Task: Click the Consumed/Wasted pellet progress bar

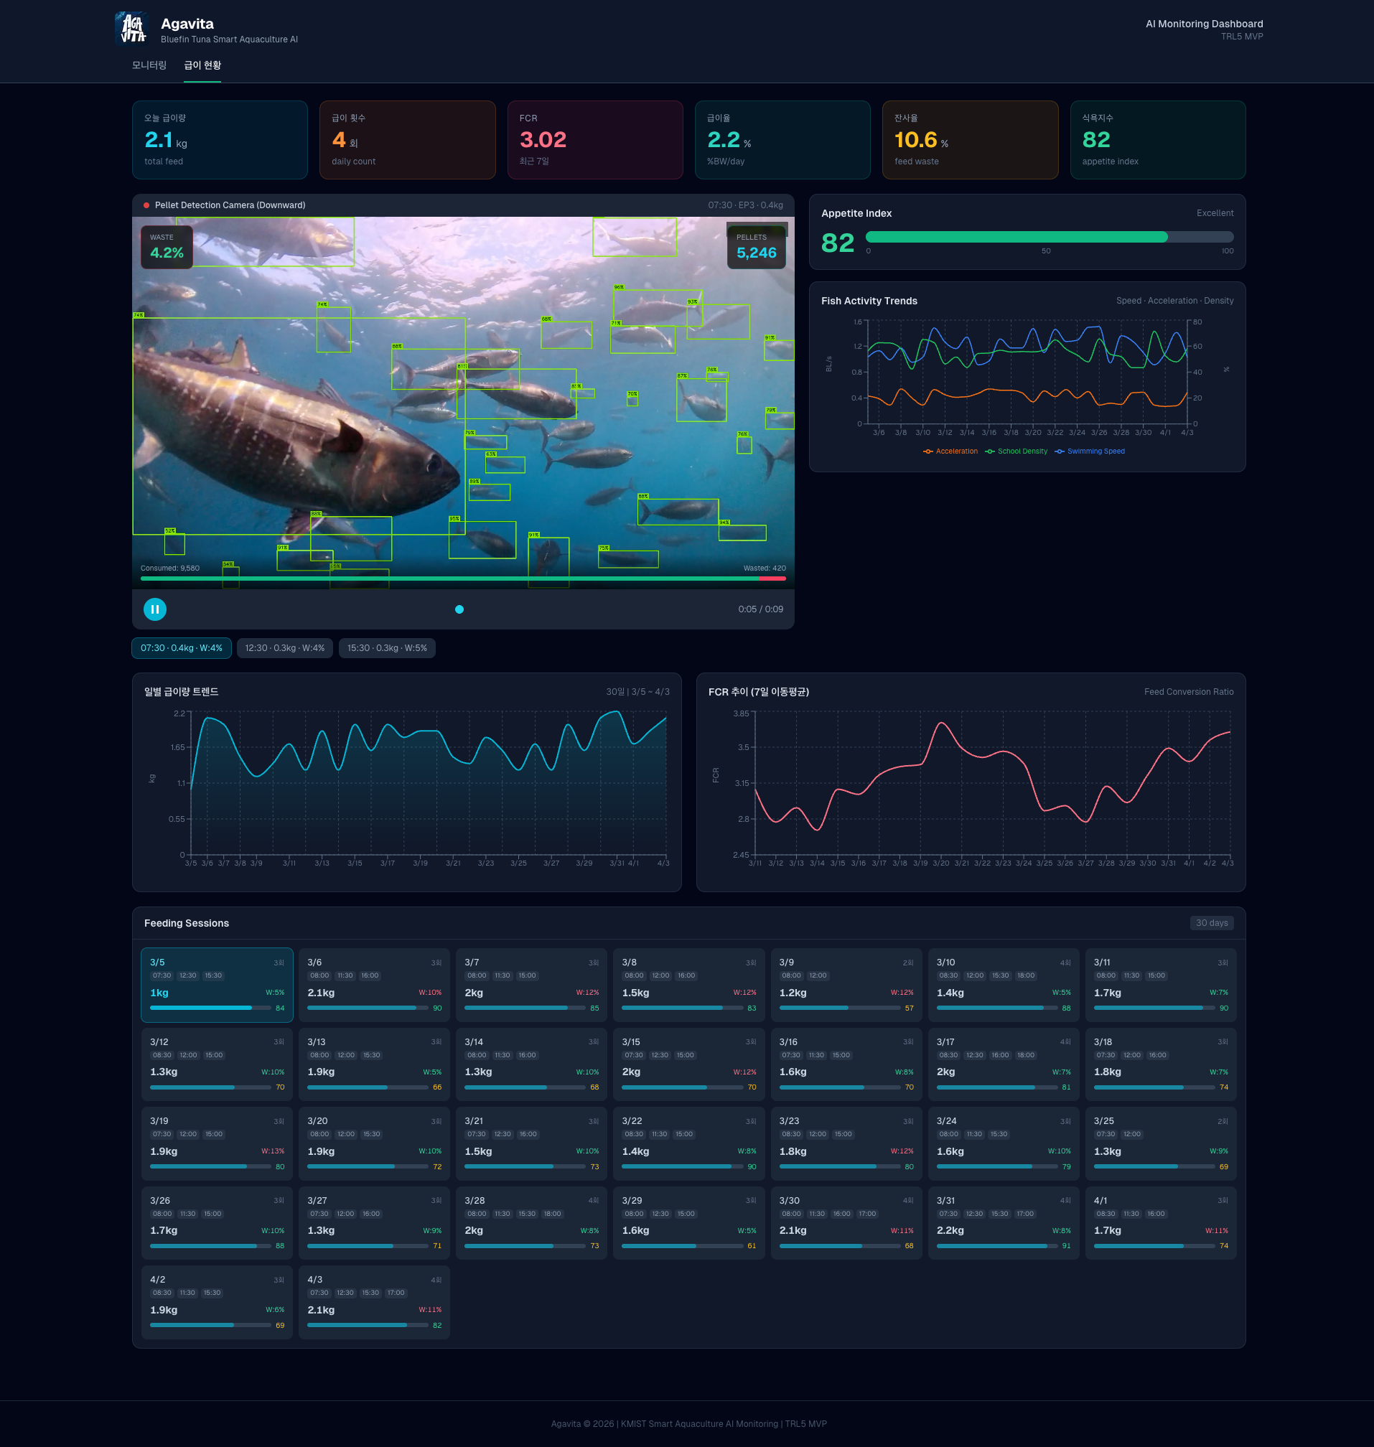Action: pos(463,579)
